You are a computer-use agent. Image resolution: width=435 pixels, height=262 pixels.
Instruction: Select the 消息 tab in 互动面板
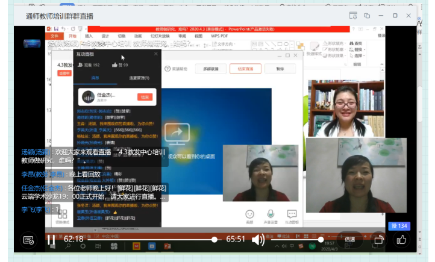tap(95, 78)
